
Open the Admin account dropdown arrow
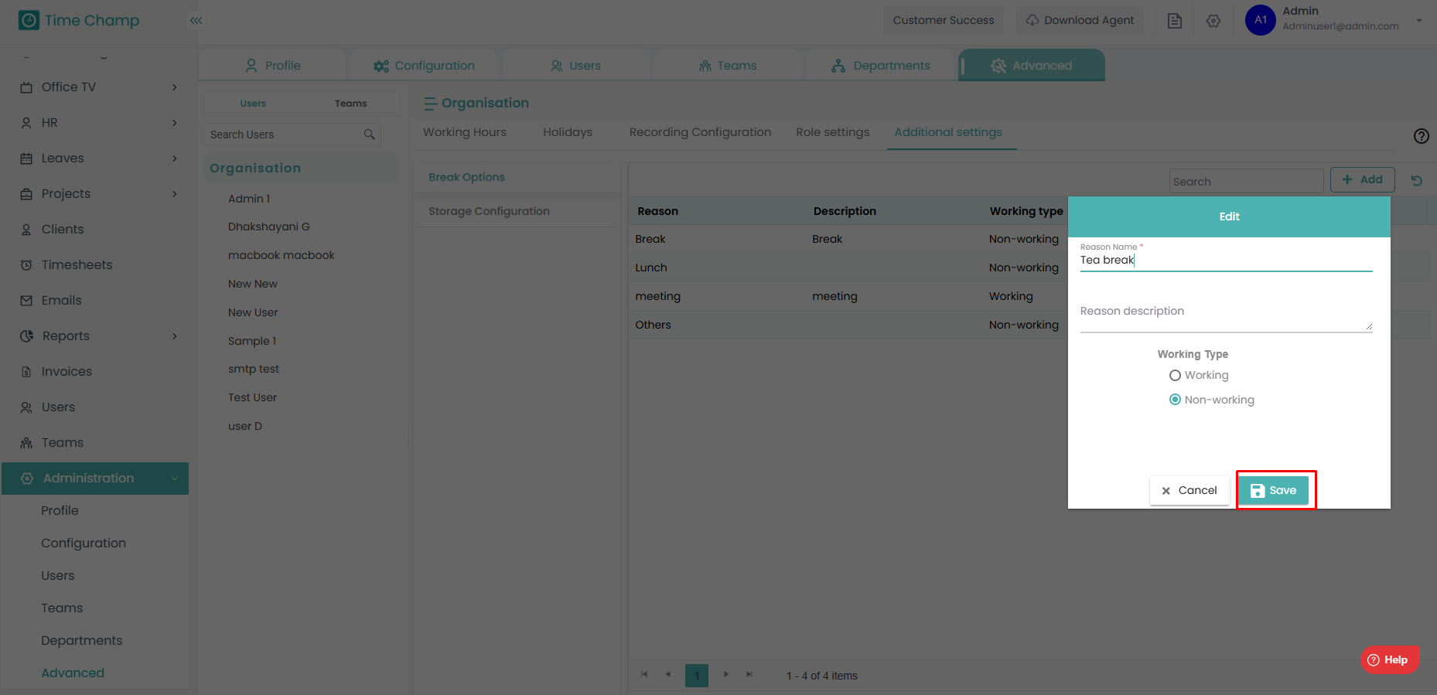tap(1418, 21)
